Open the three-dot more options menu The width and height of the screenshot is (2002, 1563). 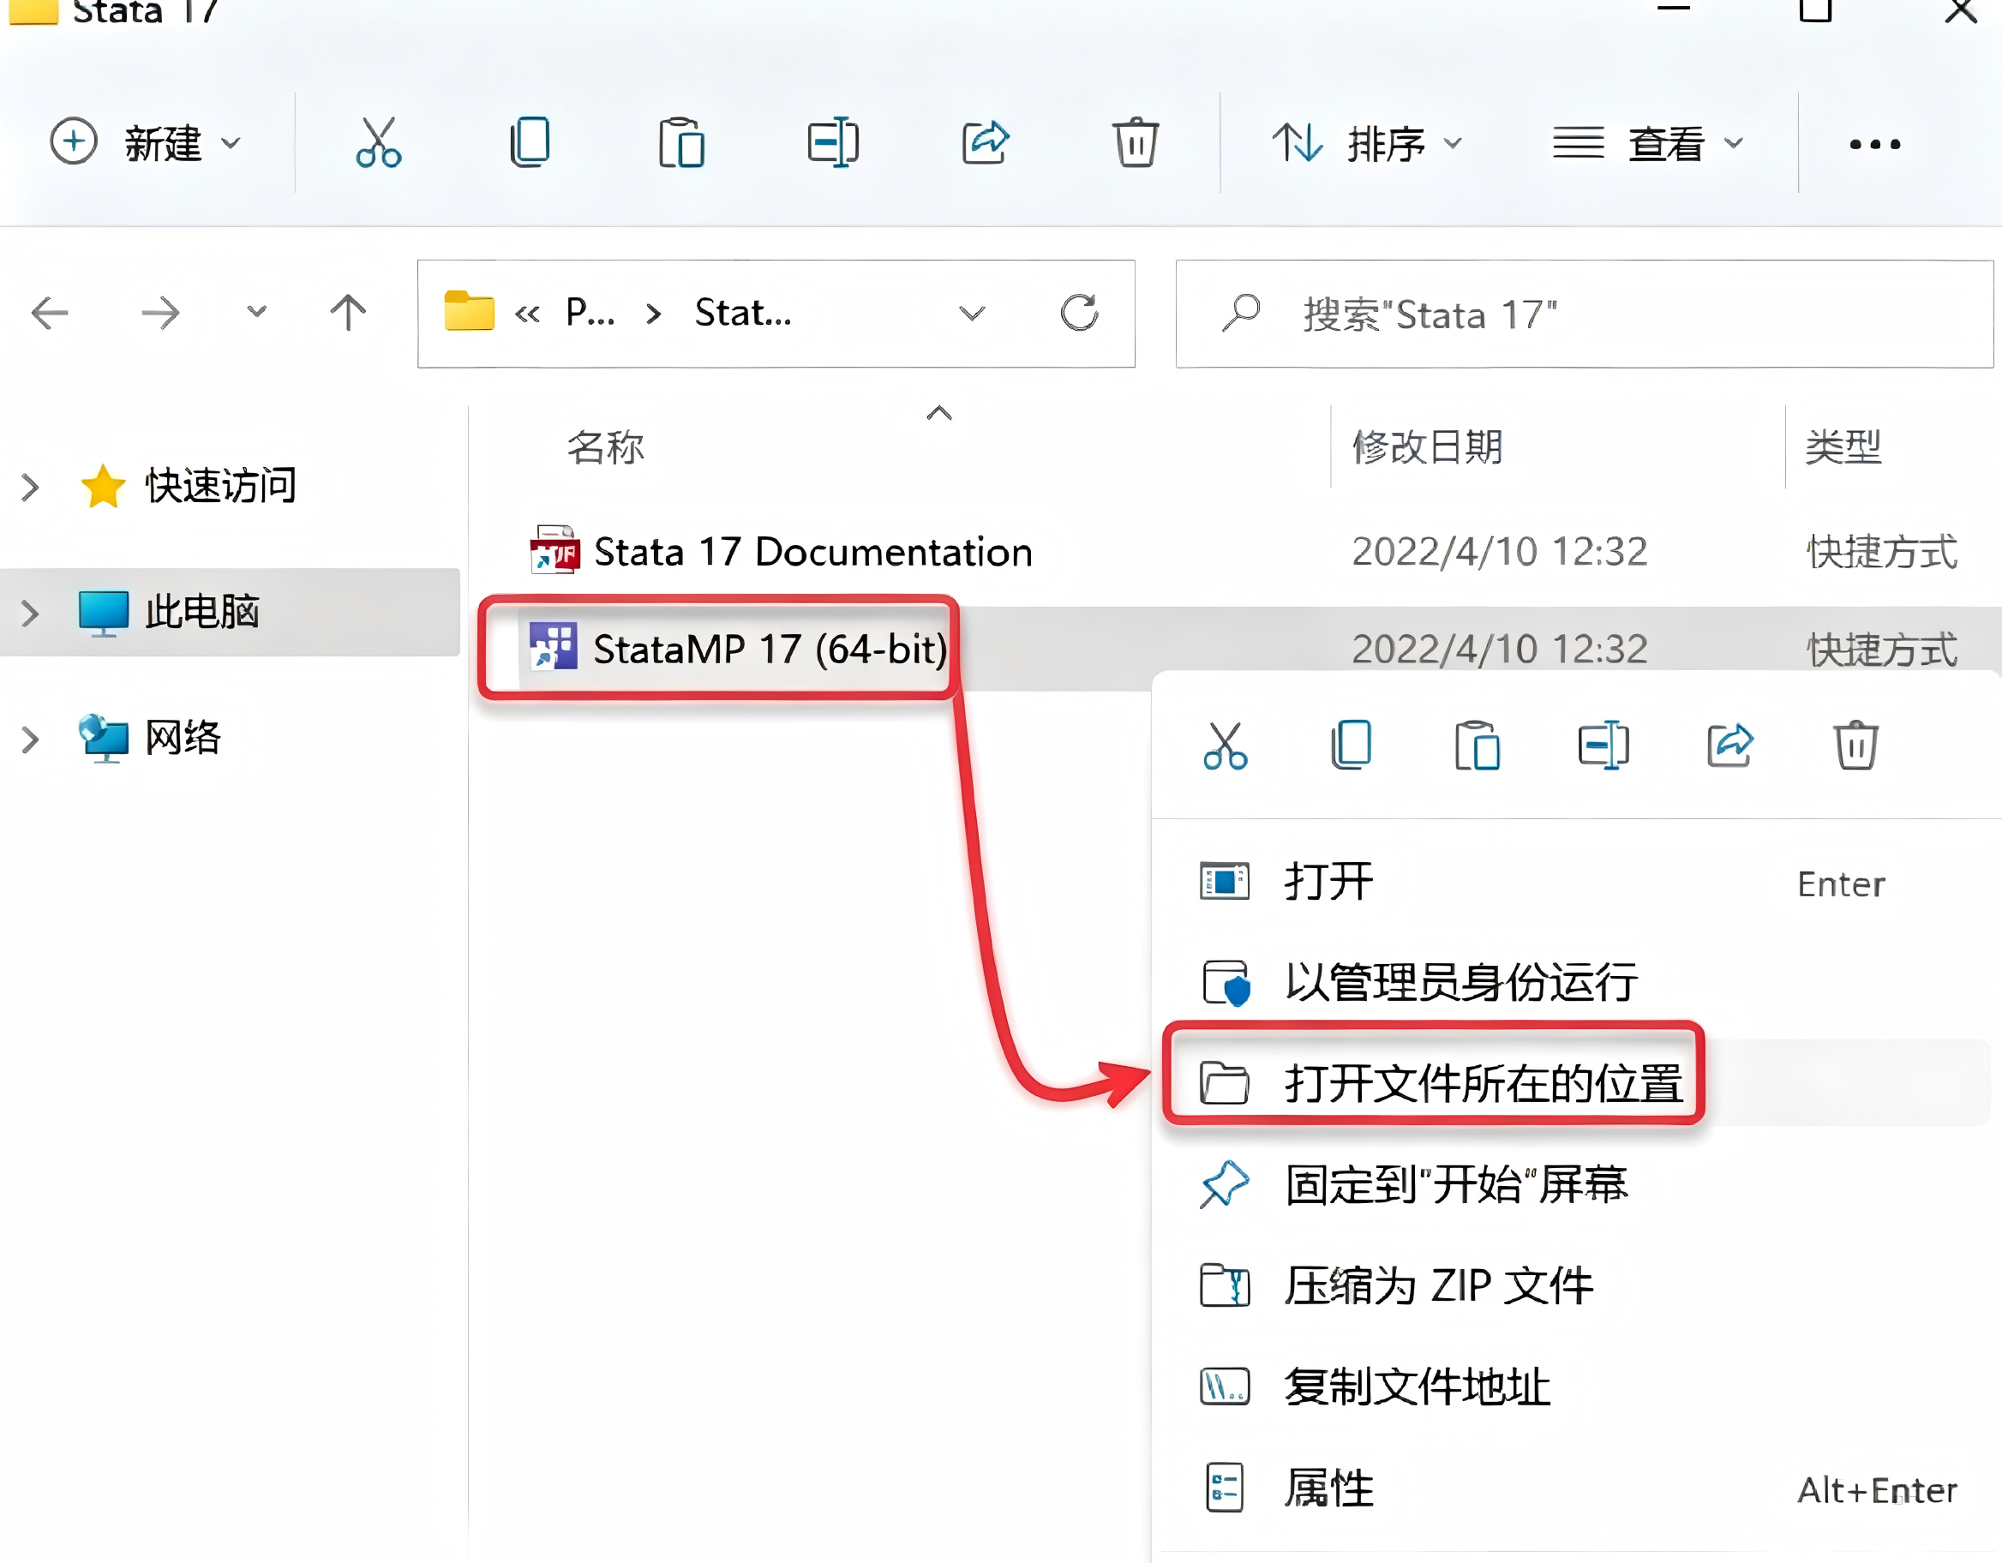point(1874,144)
